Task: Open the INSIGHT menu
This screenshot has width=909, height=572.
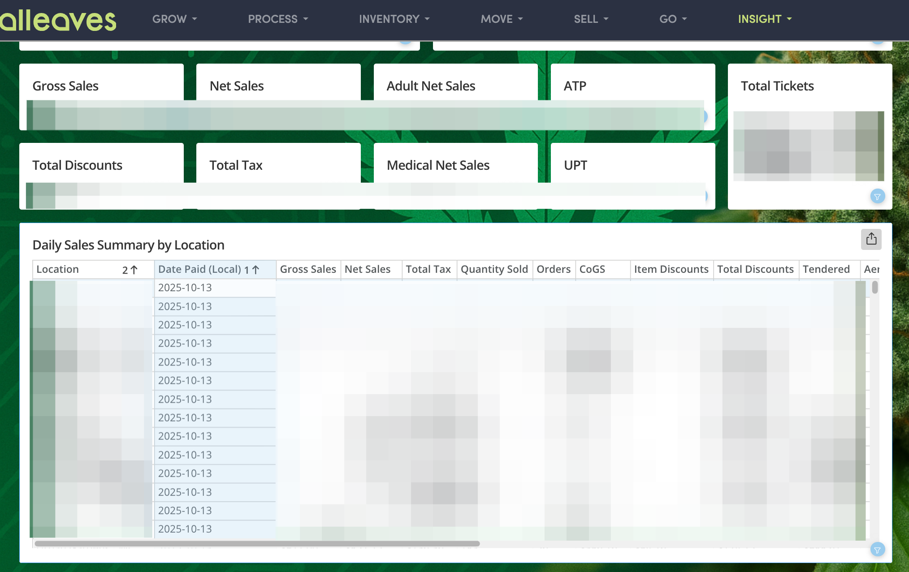Action: (765, 19)
